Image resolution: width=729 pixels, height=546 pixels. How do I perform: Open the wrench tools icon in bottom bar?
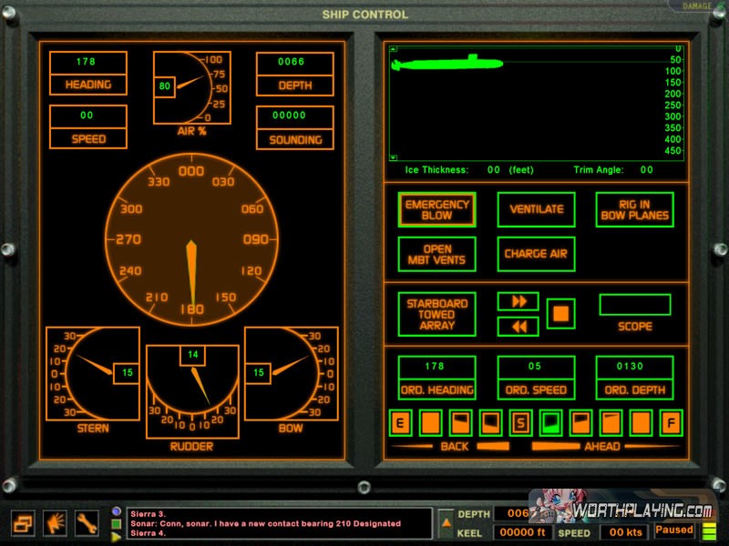[87, 522]
